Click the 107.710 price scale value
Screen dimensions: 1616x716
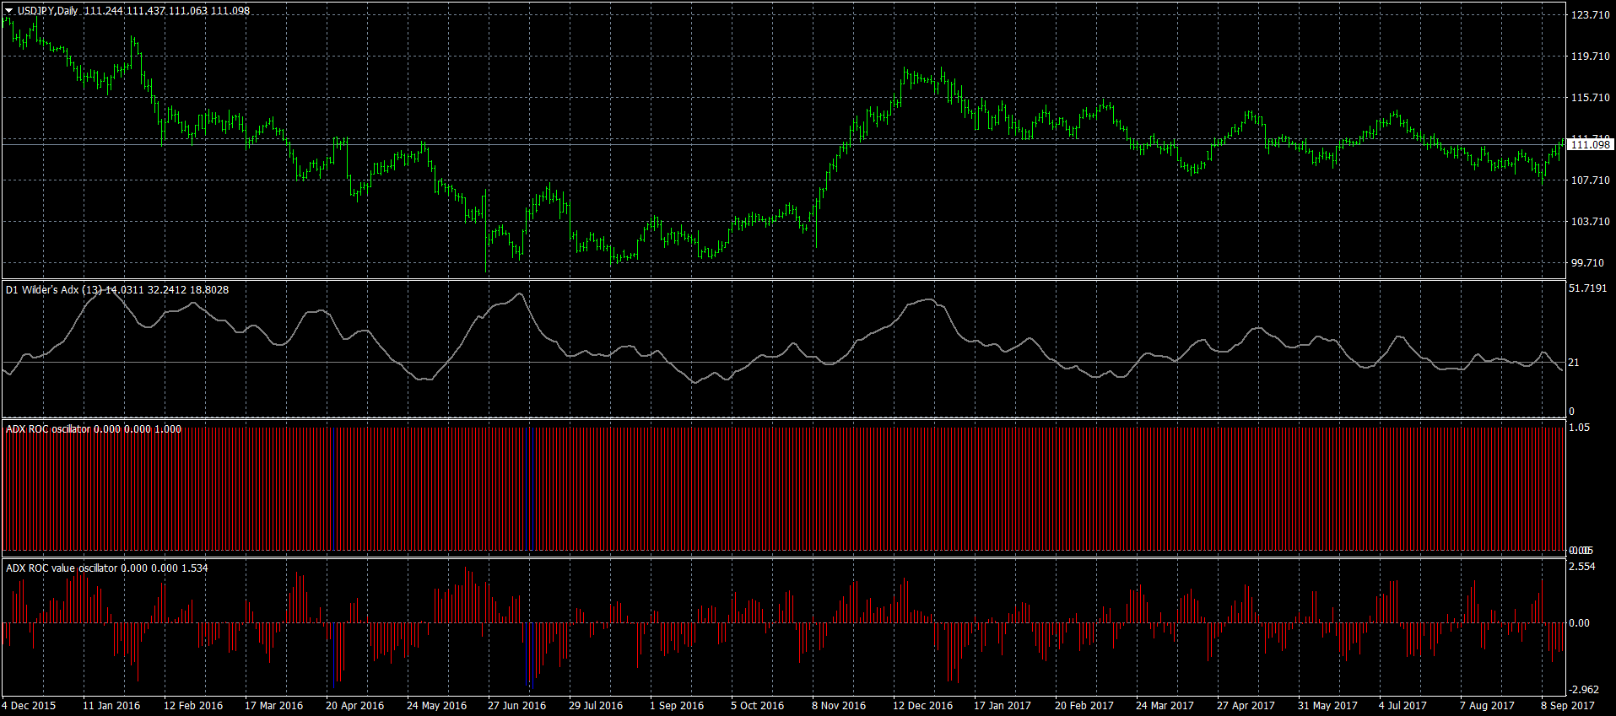click(x=1590, y=180)
